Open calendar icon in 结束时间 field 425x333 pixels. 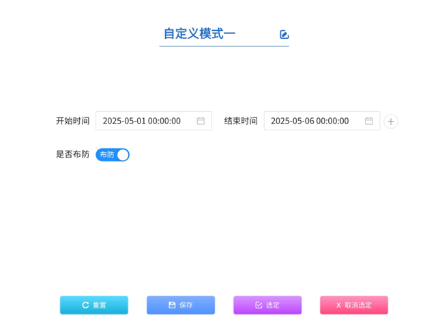tap(368, 121)
